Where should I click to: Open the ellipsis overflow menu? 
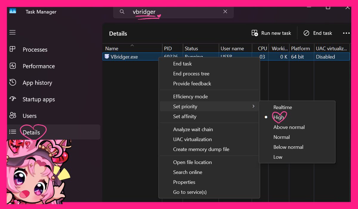(346, 33)
